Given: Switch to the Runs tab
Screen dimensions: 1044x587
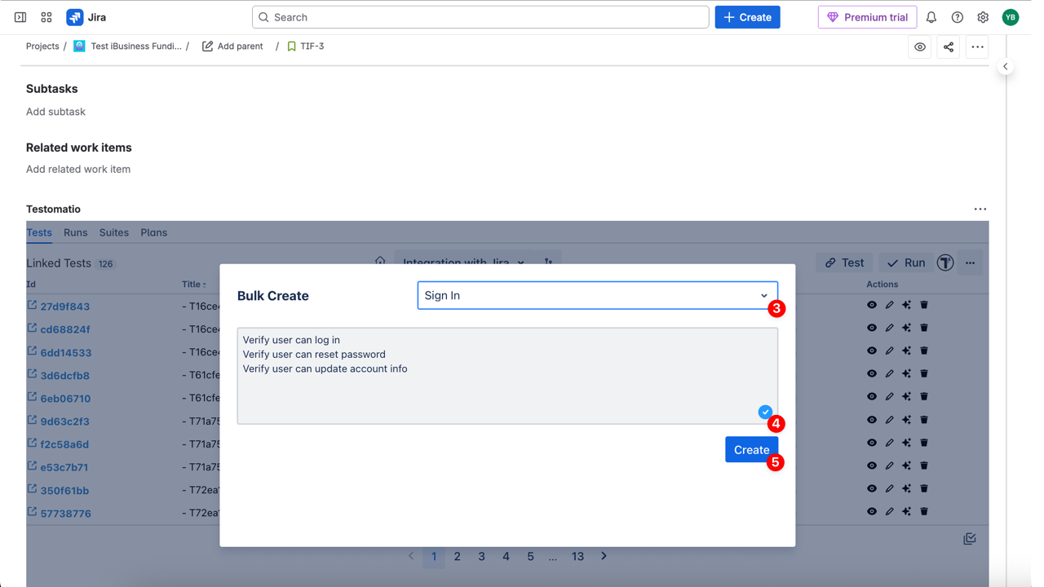Looking at the screenshot, I should (75, 232).
